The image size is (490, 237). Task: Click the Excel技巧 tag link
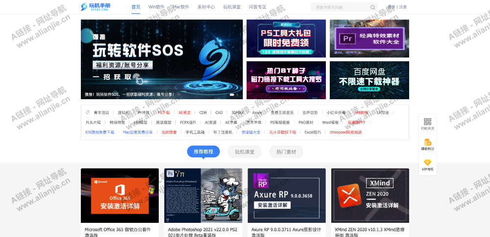313,132
